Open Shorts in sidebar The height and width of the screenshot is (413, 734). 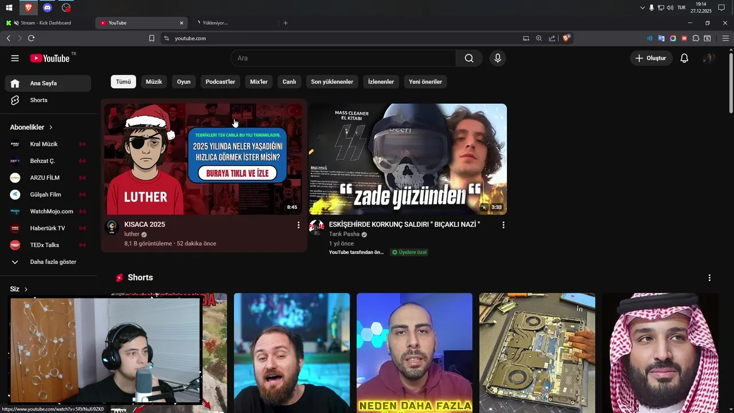(48, 100)
